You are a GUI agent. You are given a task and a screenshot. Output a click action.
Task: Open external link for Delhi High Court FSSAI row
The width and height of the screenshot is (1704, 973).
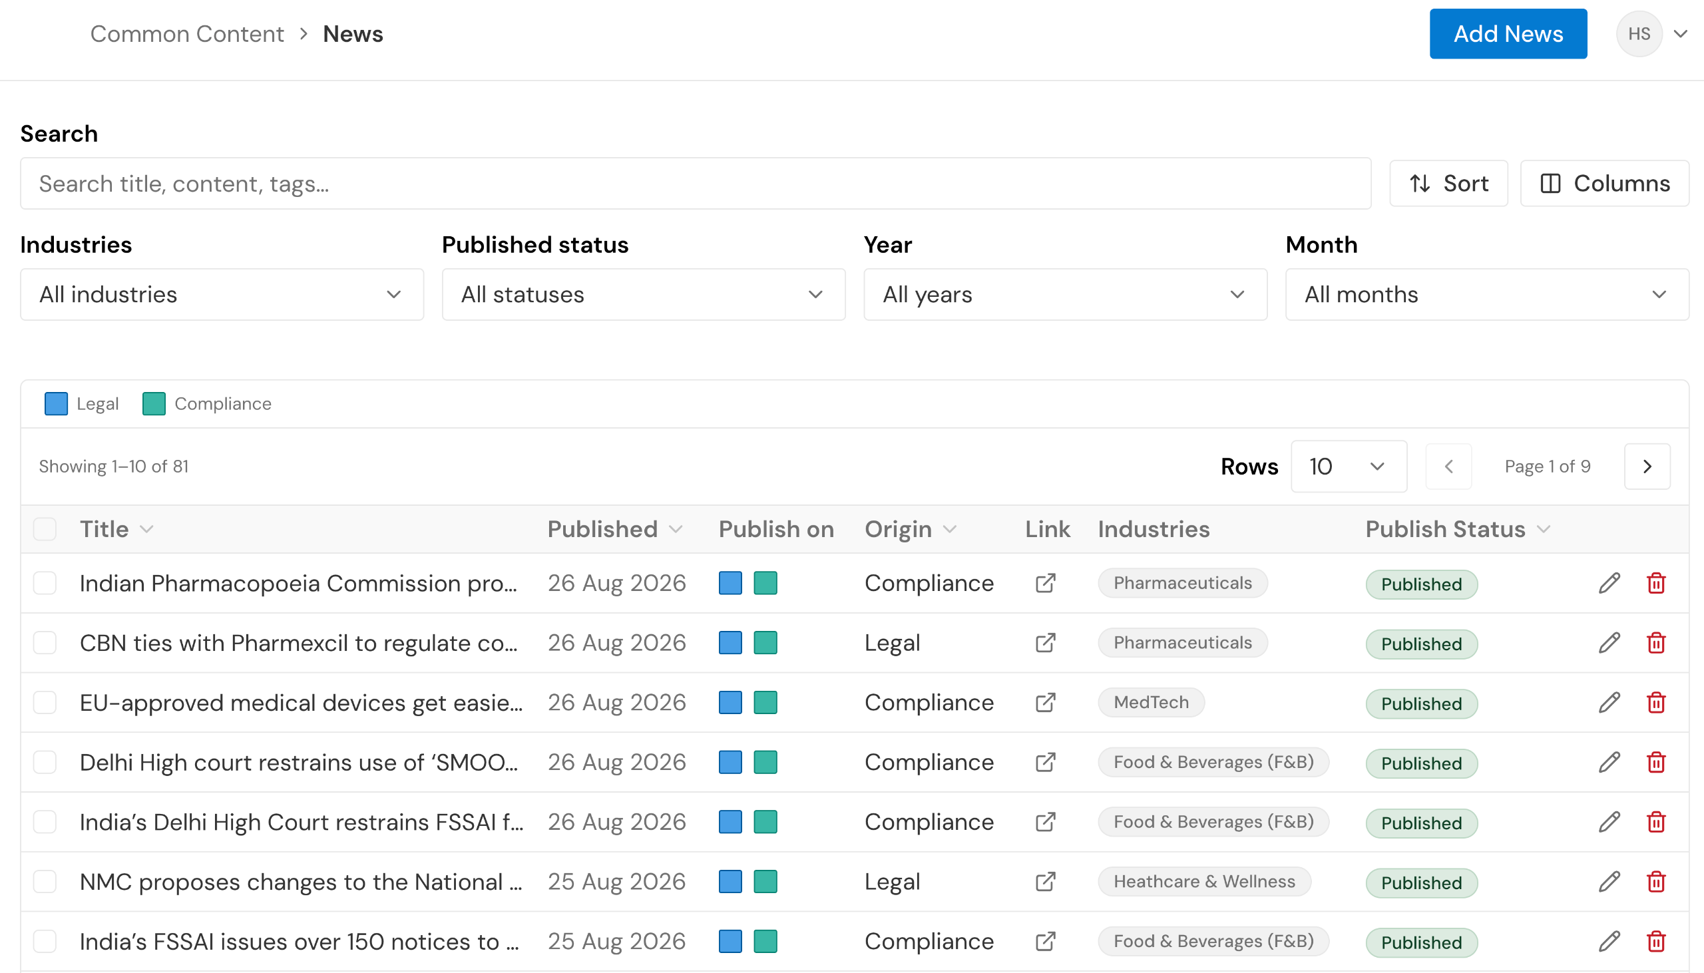[1045, 822]
